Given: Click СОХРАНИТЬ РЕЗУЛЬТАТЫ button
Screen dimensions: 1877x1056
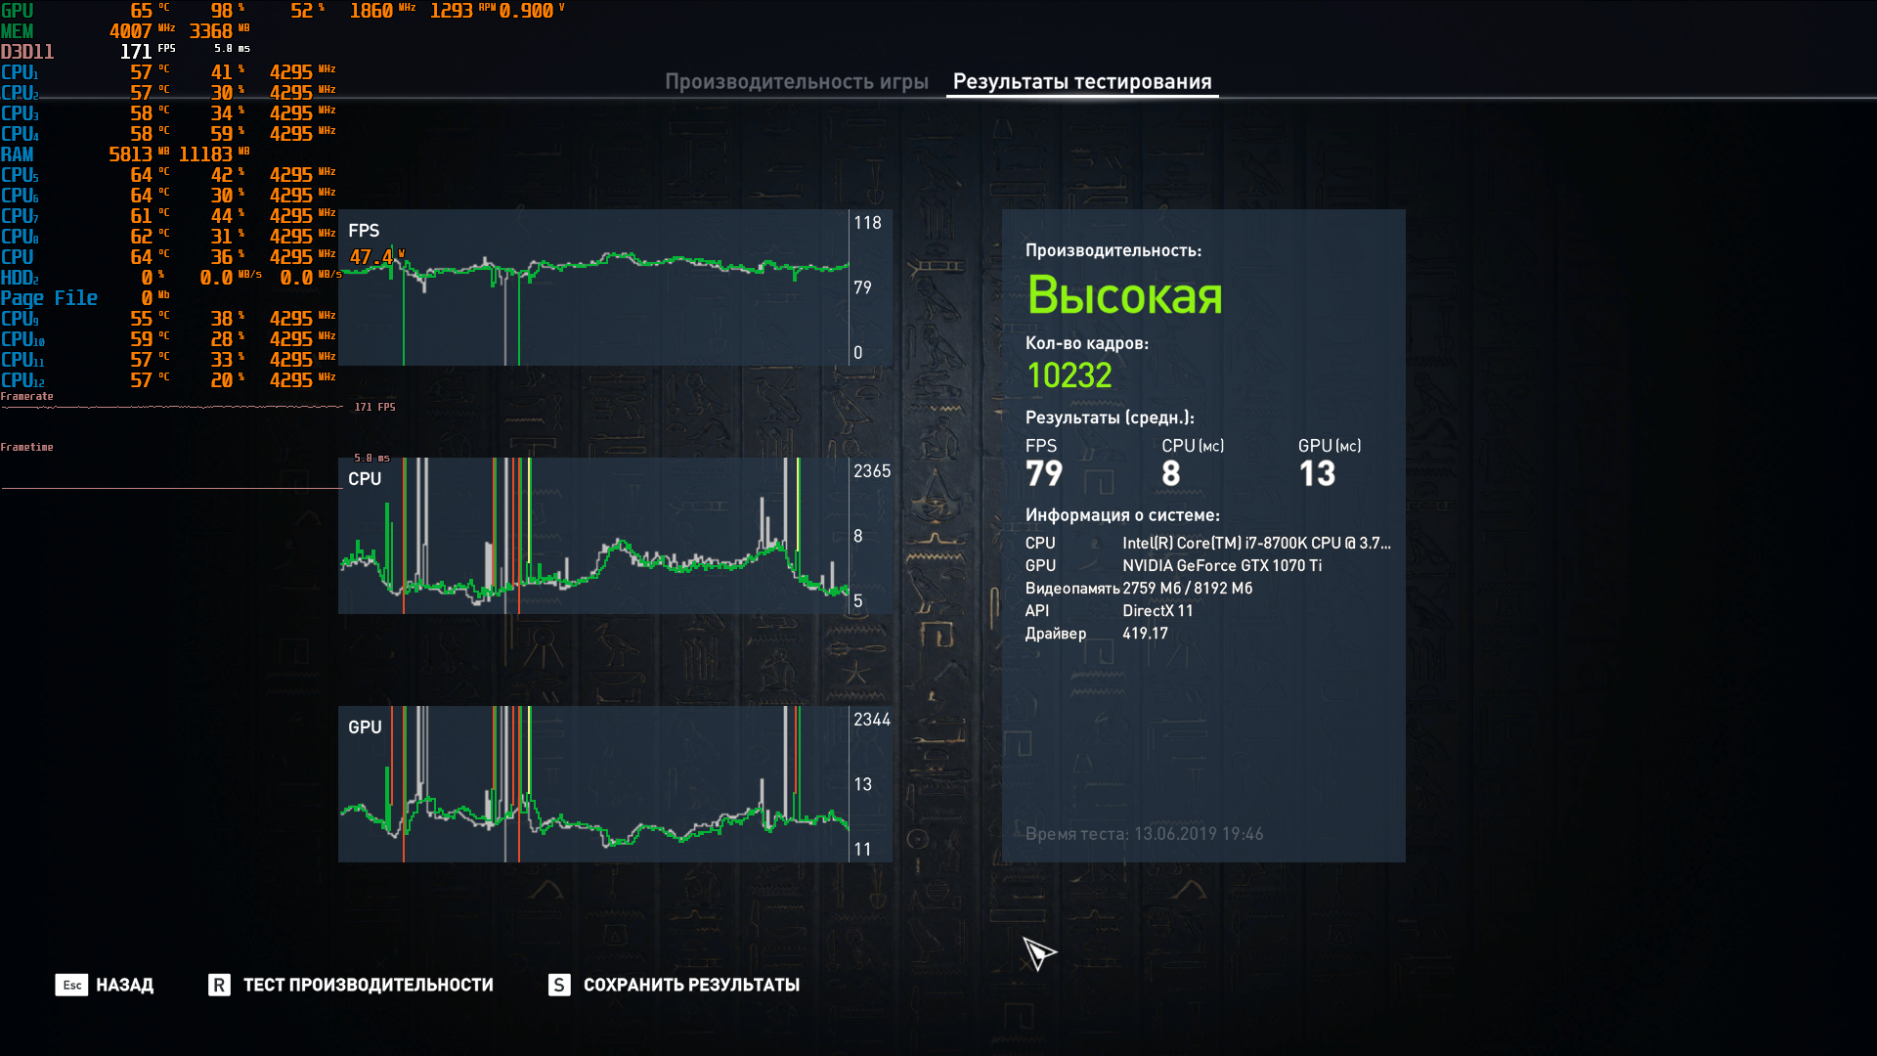Looking at the screenshot, I should [691, 985].
